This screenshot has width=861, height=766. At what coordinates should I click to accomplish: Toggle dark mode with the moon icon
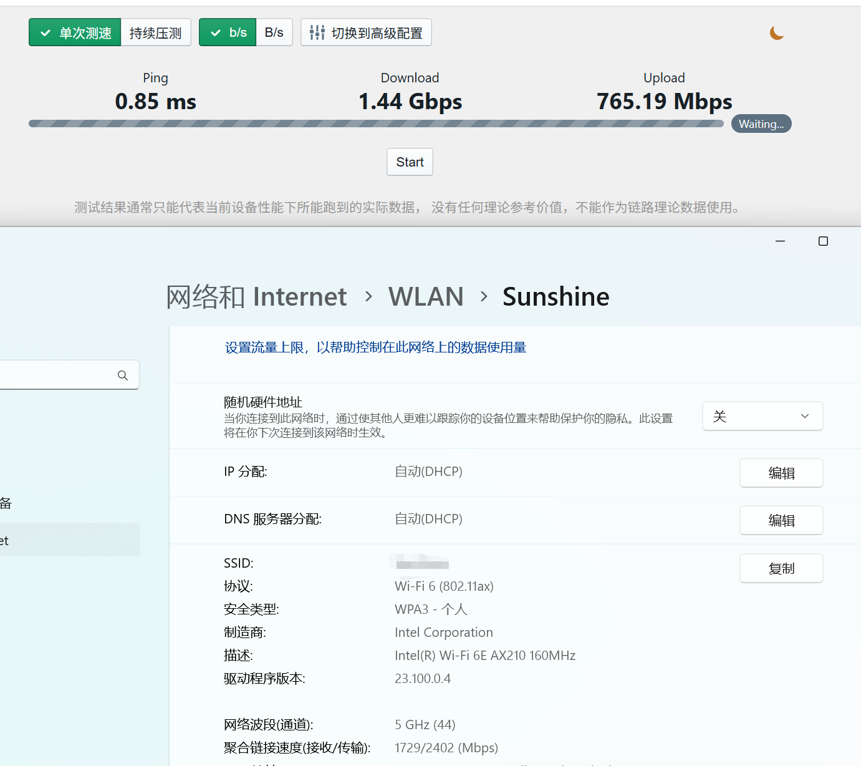pos(776,33)
